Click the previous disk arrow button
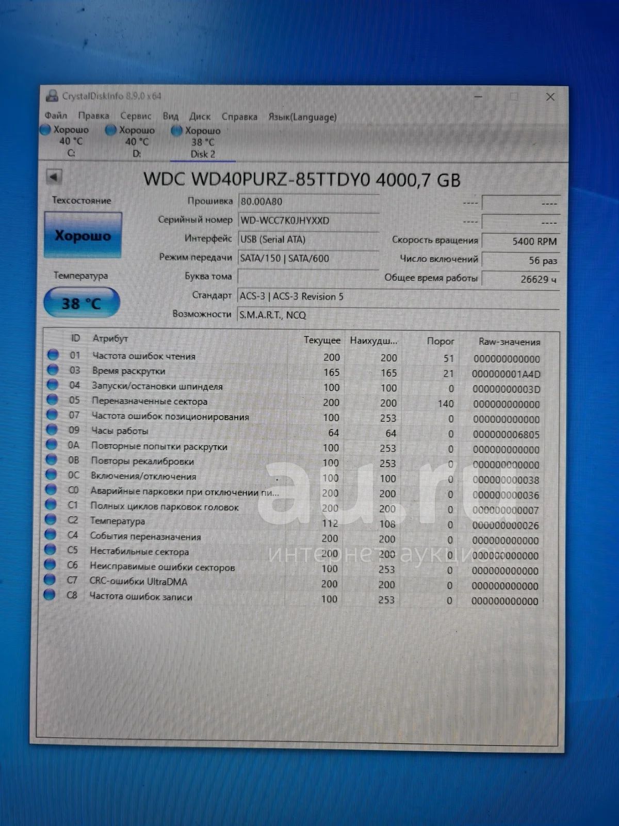The width and height of the screenshot is (619, 826). pyautogui.click(x=54, y=177)
